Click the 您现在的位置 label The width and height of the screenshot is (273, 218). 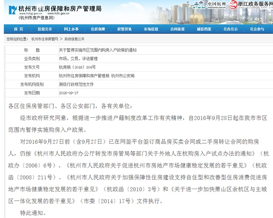pos(17,39)
